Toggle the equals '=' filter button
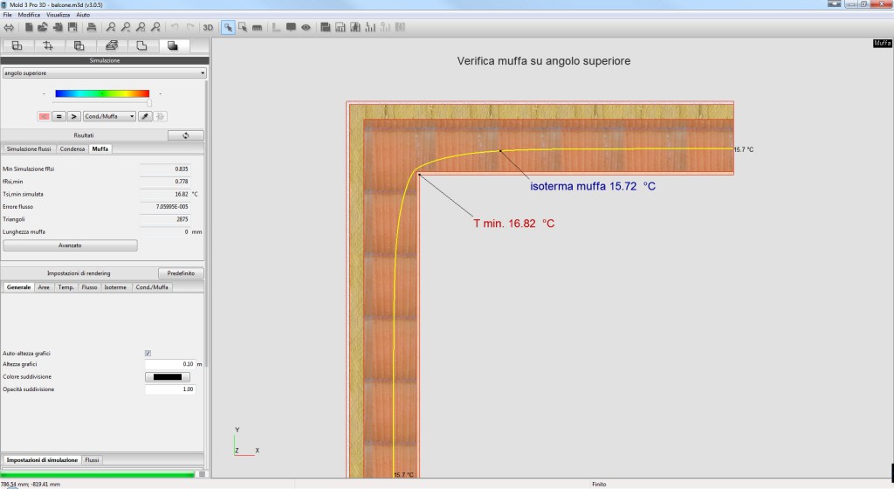 (58, 116)
